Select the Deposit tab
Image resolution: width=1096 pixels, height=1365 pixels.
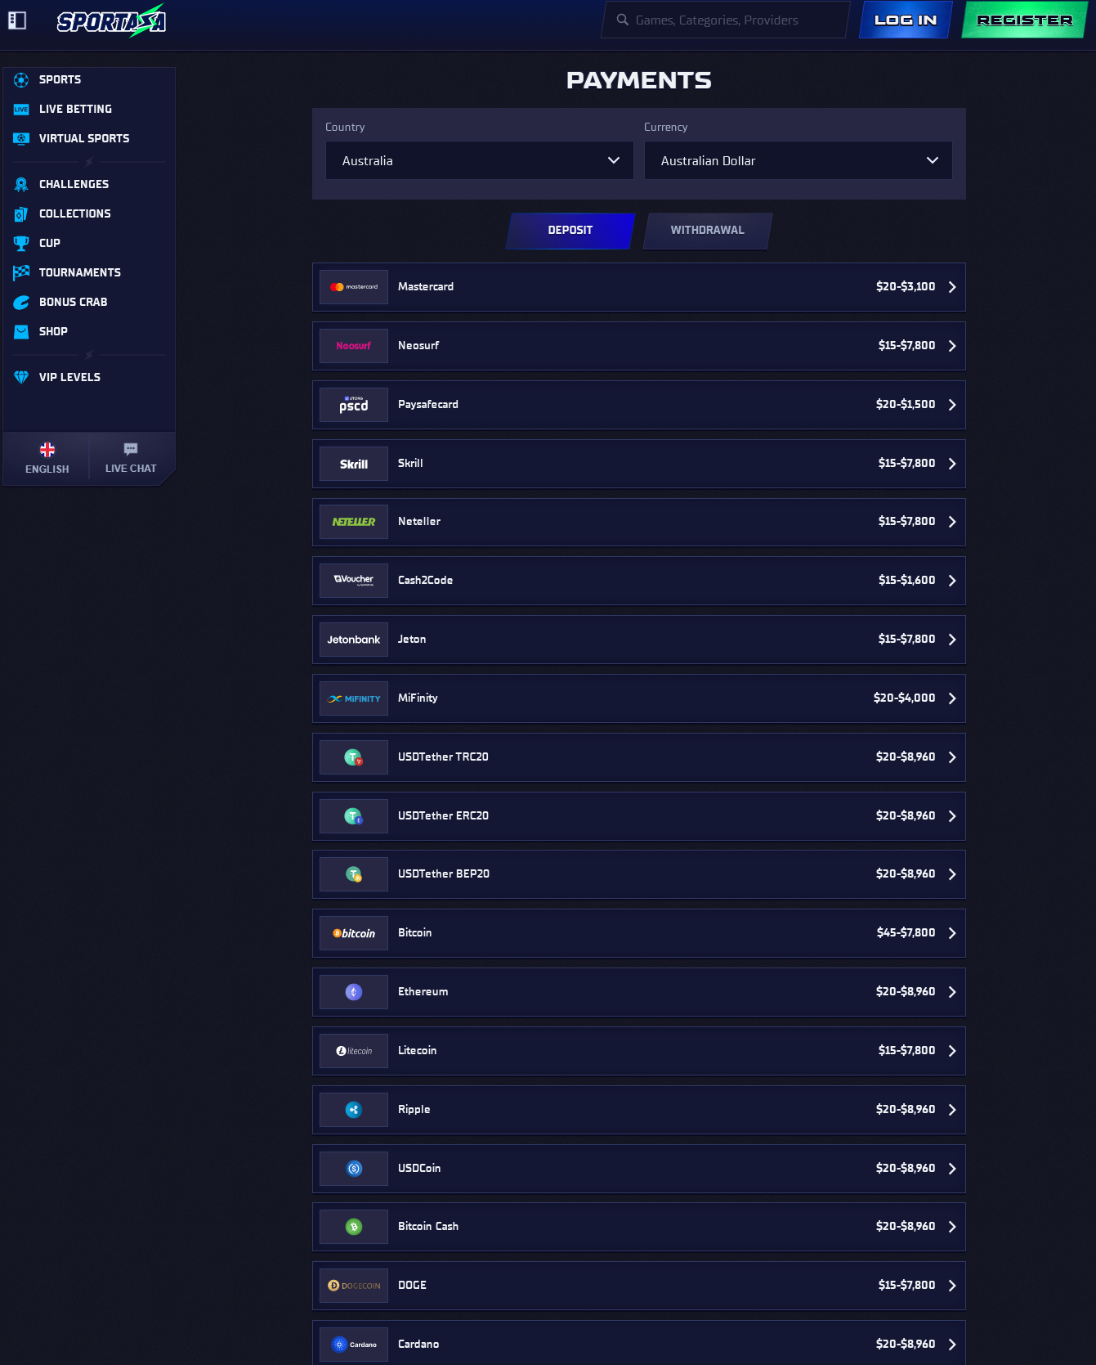coord(570,231)
